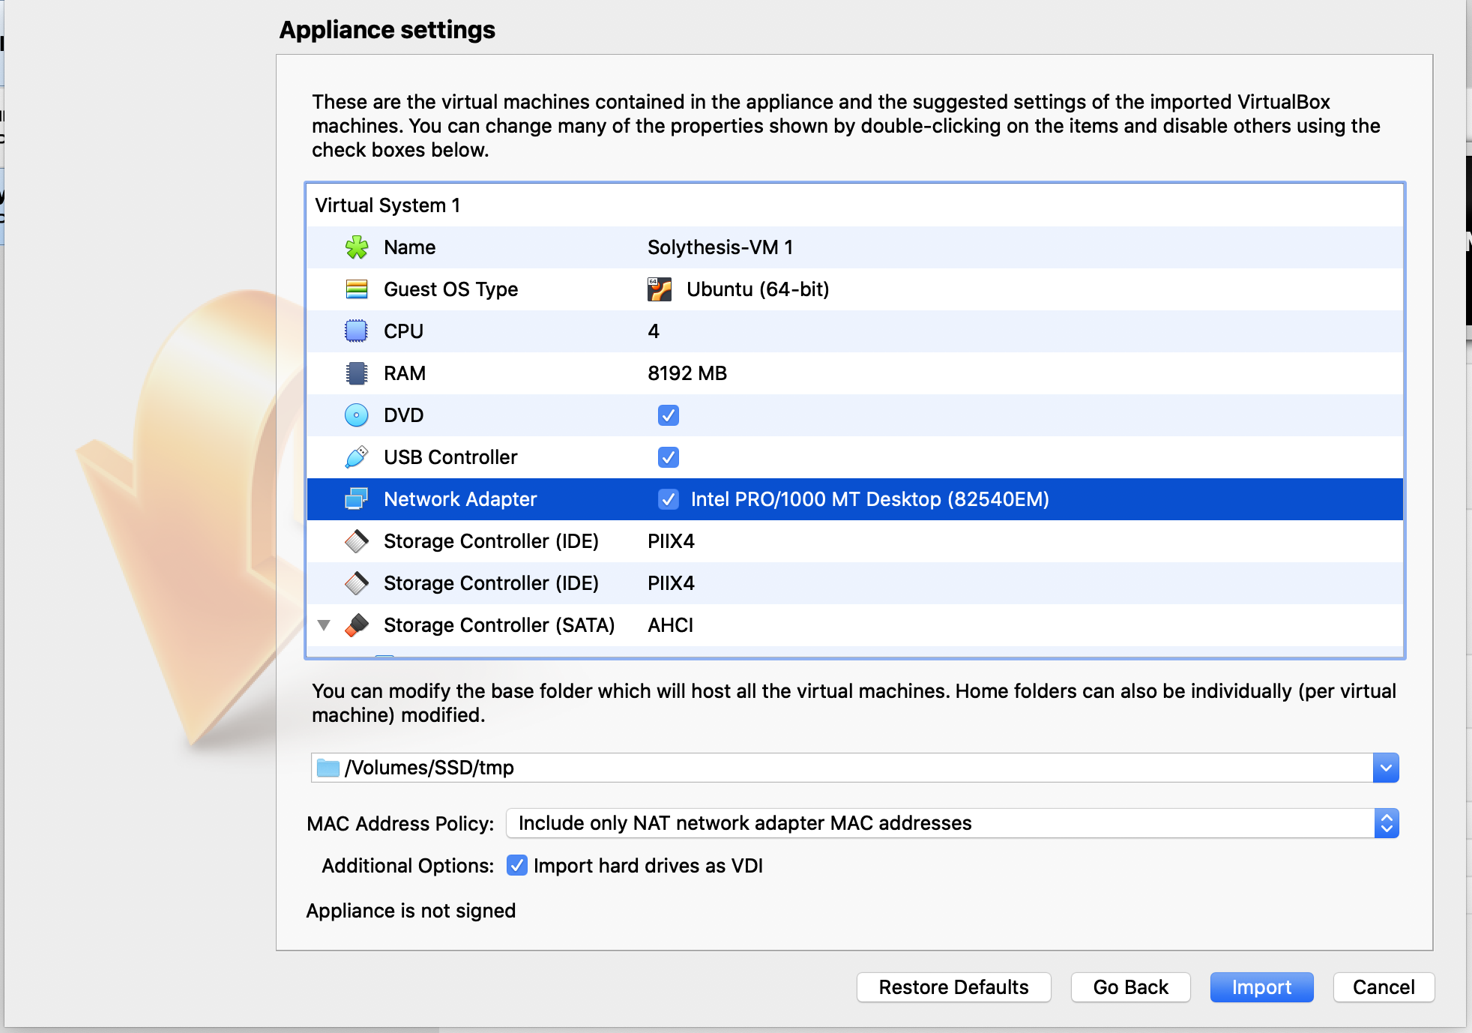The image size is (1472, 1033).
Task: Click the DVD disc icon
Action: (x=357, y=415)
